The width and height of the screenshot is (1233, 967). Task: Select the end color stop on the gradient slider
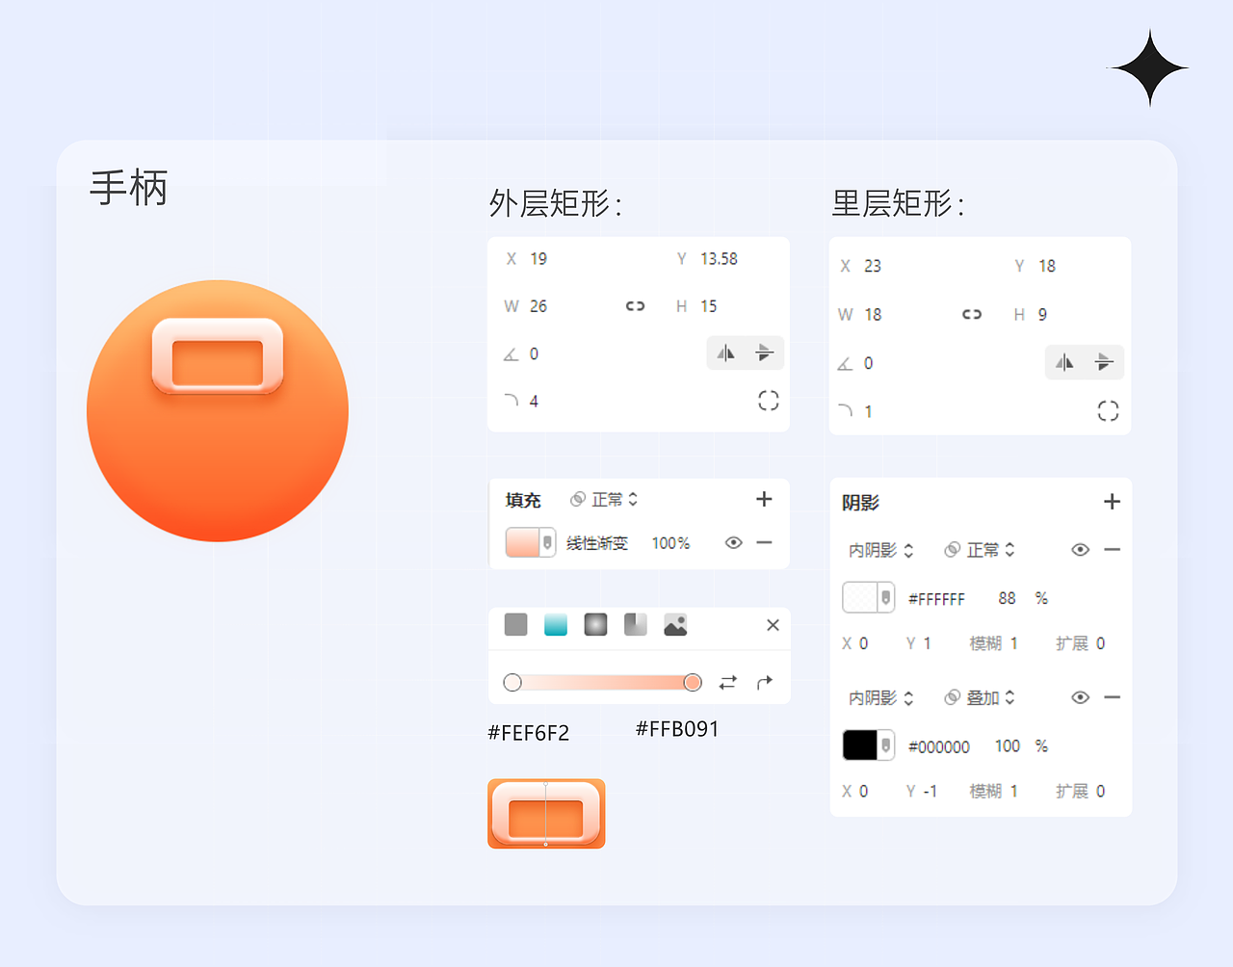click(693, 682)
